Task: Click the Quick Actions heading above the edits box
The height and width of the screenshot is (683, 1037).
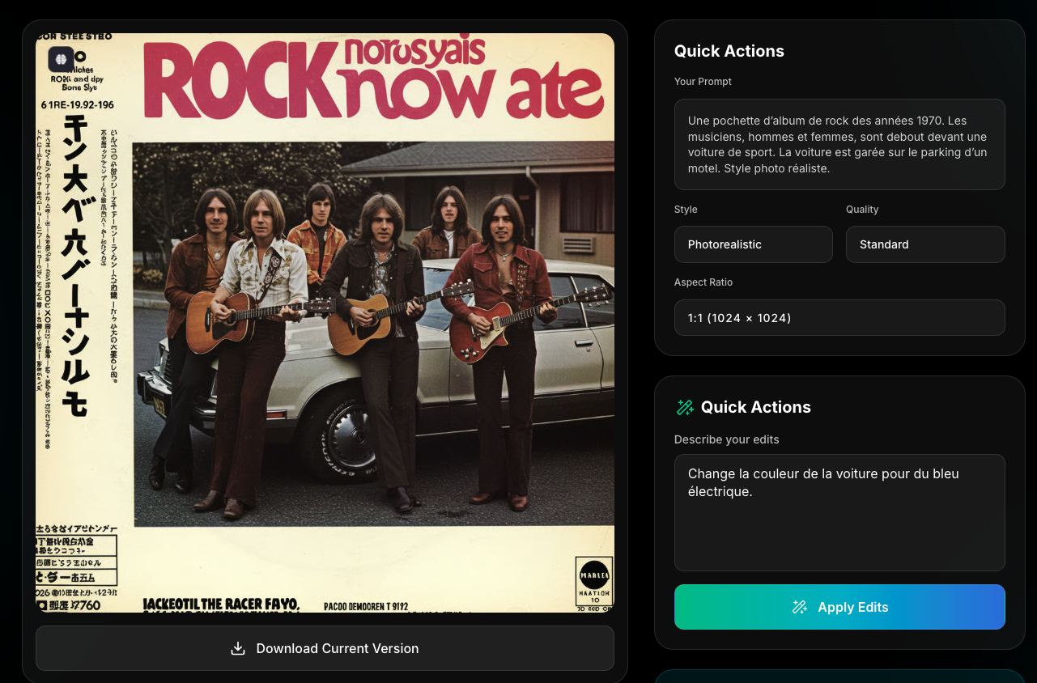Action: tap(755, 407)
